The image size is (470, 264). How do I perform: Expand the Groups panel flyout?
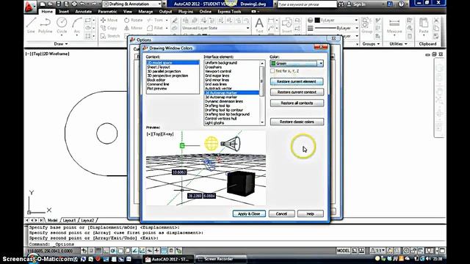(371, 44)
